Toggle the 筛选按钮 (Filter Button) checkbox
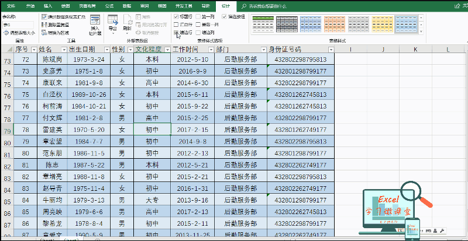Image resolution: width=468 pixels, height=241 pixels. (x=225, y=17)
